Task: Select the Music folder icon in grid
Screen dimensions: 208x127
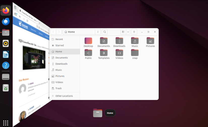Action: tap(135, 41)
